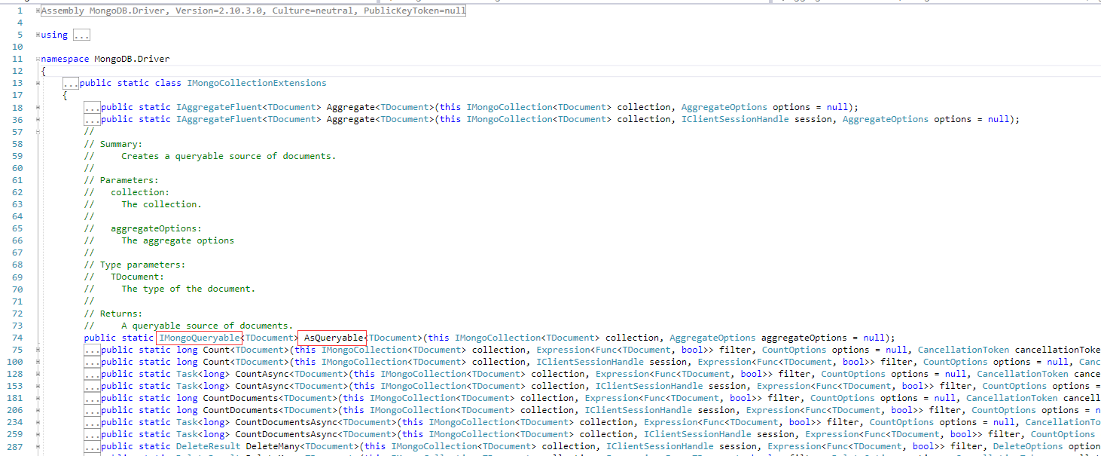Click the margin plus sign on line 234
Viewport: 1101px width, 456px height.
(x=38, y=422)
